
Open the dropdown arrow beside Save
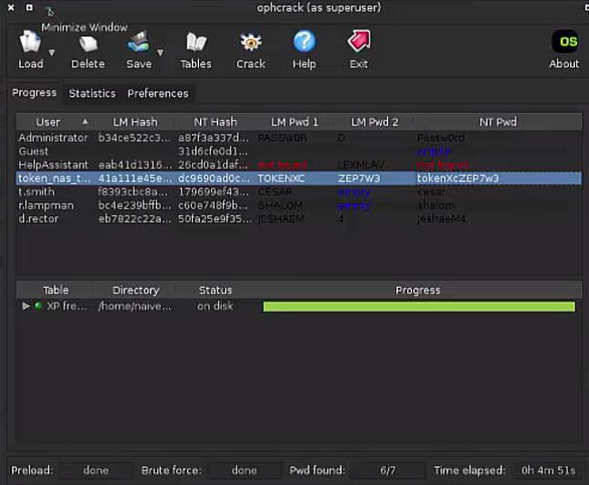click(x=161, y=53)
